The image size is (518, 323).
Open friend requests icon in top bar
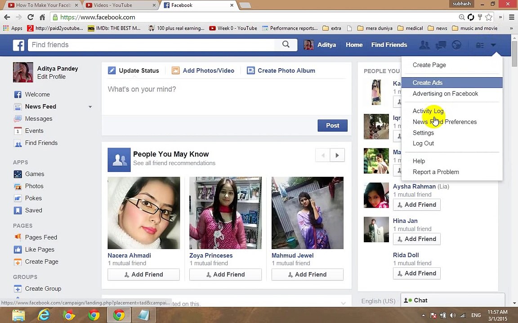[x=424, y=45]
